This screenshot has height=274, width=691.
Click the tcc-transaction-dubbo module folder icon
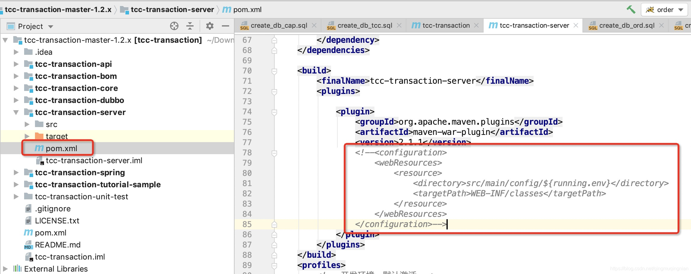(x=28, y=100)
